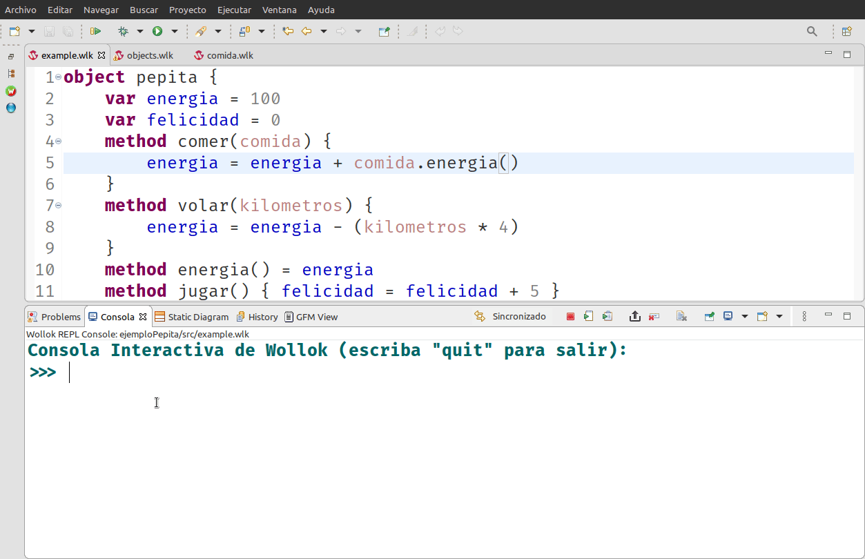Terminate the Wollok REPL with red stop button
865x559 pixels.
coord(570,317)
